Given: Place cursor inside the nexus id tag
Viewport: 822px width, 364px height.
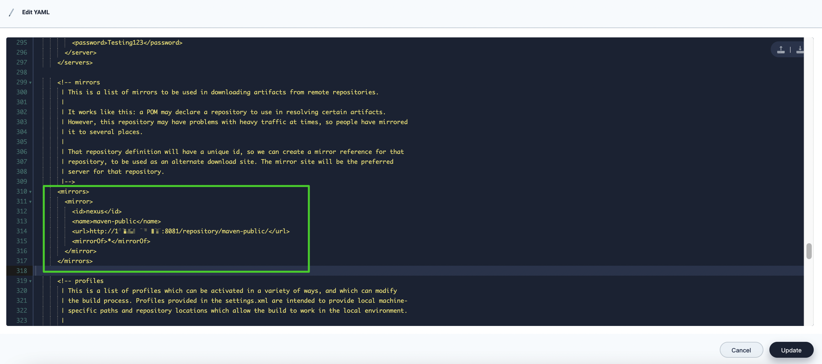Looking at the screenshot, I should click(x=94, y=211).
